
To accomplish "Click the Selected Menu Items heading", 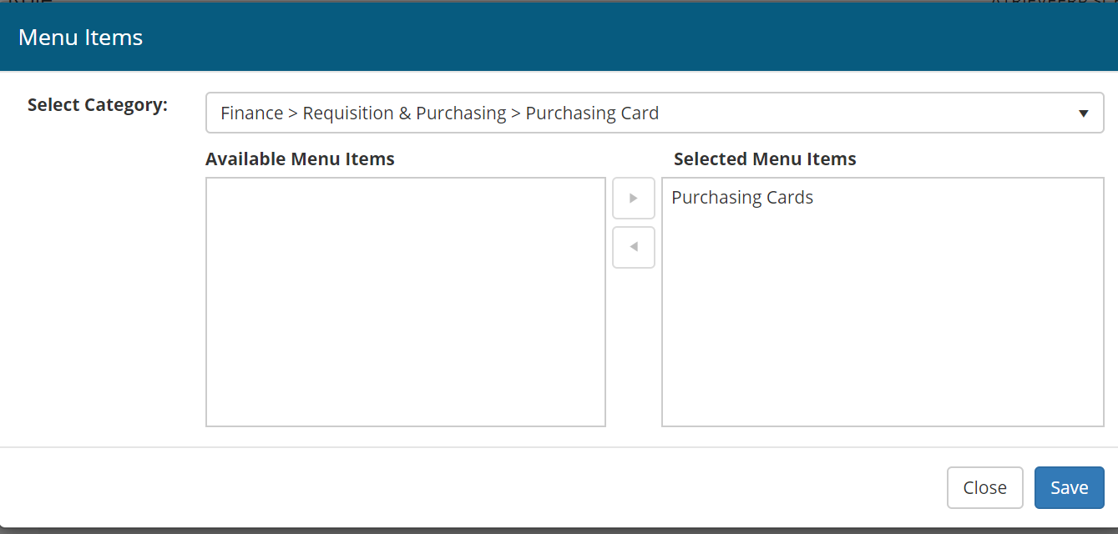I will coord(765,159).
